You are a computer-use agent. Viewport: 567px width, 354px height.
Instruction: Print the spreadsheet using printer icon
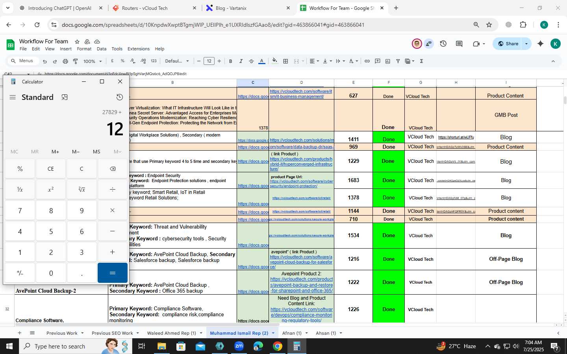coord(65,61)
